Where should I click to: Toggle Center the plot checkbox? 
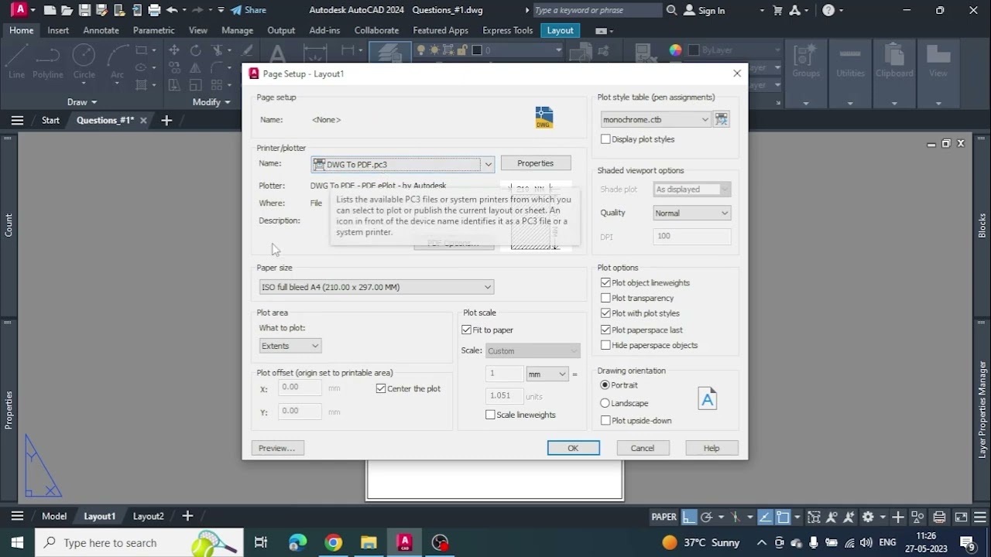(x=381, y=388)
